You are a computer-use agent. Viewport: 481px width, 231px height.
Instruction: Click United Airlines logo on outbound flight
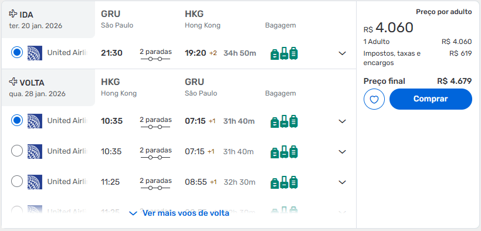(x=35, y=53)
